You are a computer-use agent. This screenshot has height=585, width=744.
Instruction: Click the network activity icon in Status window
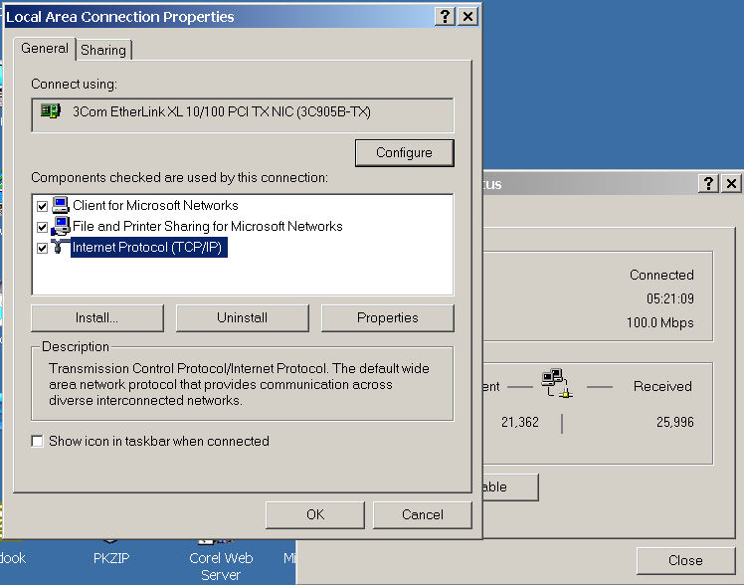[x=557, y=383]
